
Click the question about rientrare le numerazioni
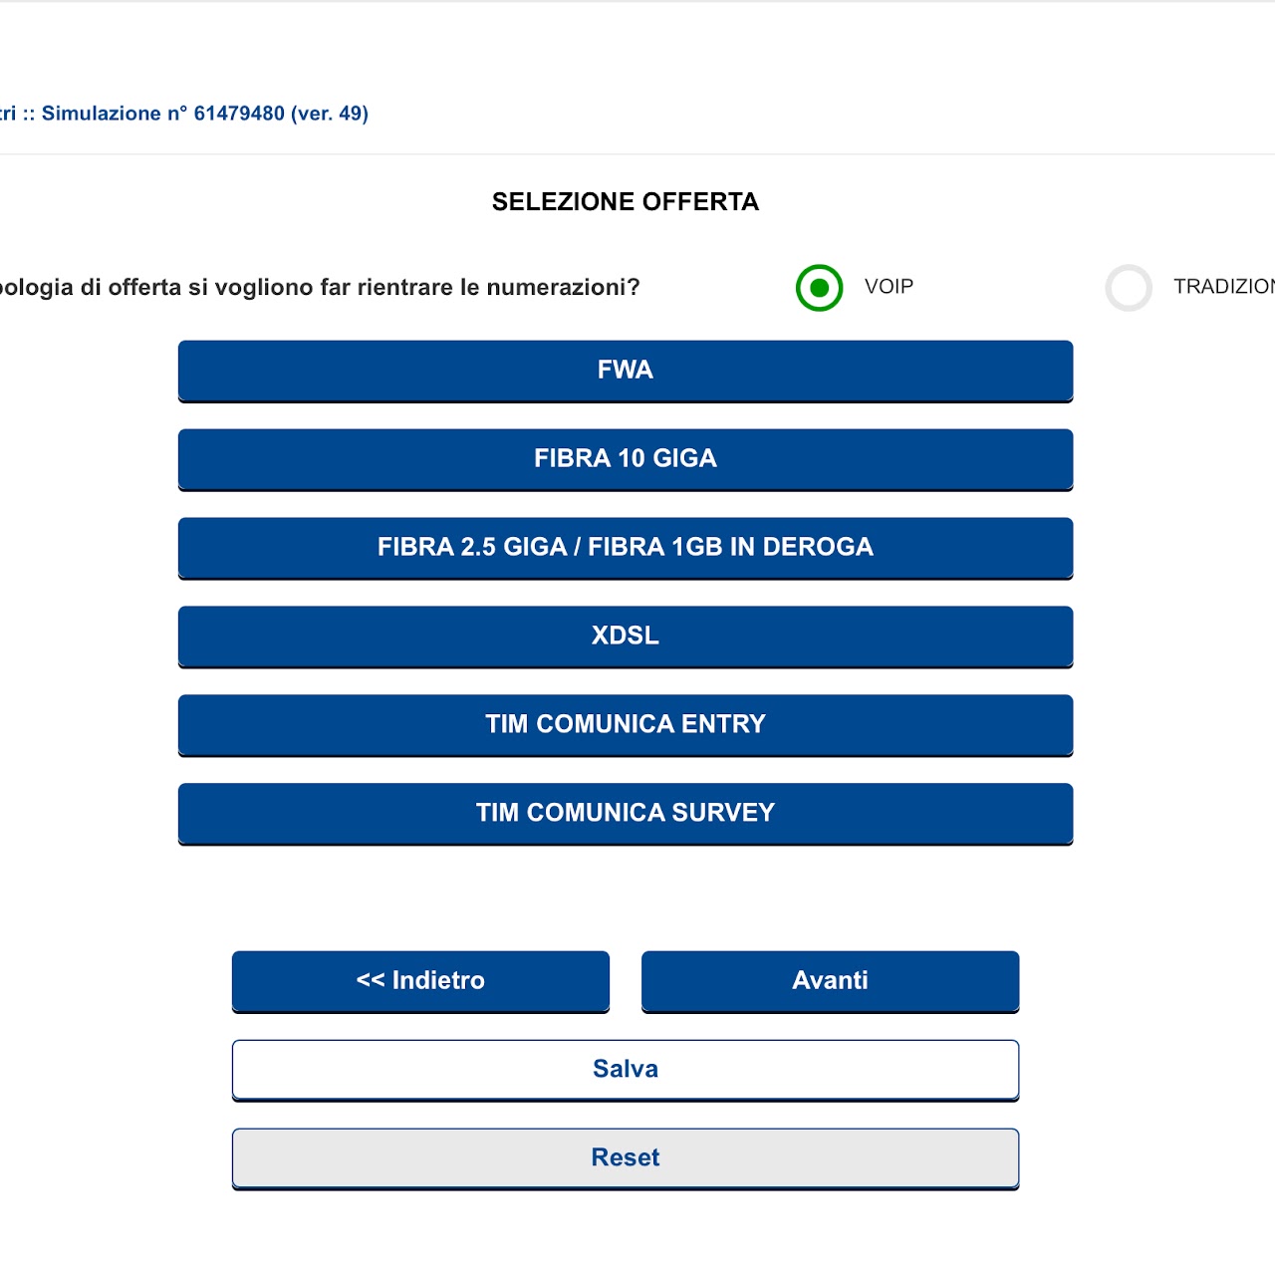(x=319, y=288)
